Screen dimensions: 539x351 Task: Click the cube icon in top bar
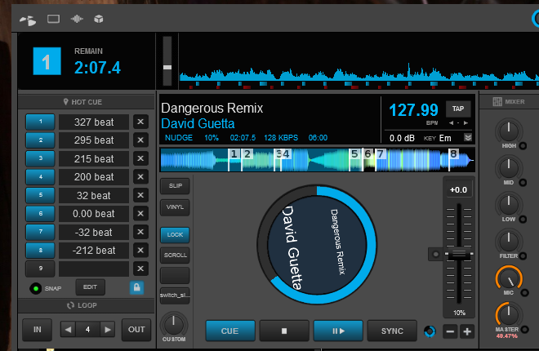click(99, 19)
